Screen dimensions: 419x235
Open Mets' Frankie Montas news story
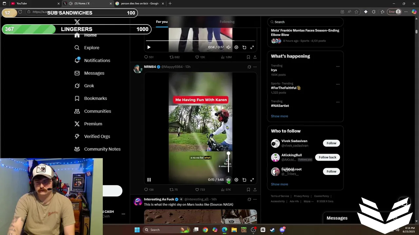305,33
